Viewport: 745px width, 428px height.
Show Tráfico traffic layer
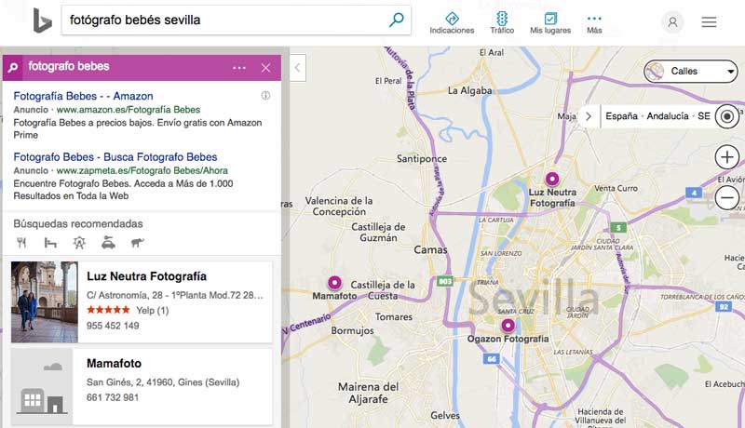(x=502, y=23)
